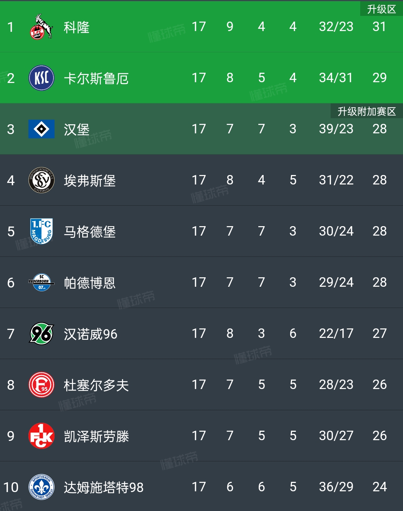Click the 升级附加赛区 playoff zone label
Image resolution: width=403 pixels, height=511 pixels.
point(367,111)
